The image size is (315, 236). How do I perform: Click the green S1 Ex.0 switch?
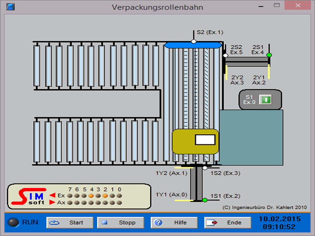(x=267, y=100)
